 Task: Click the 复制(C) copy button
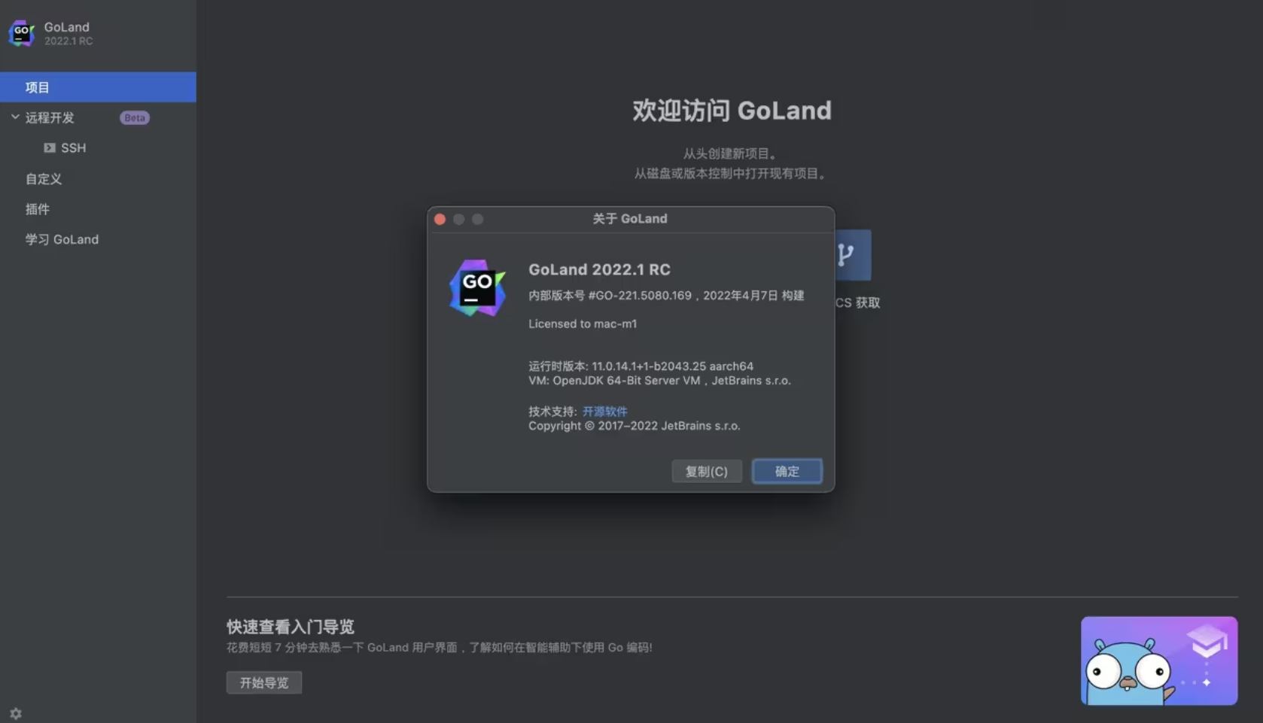(x=706, y=471)
